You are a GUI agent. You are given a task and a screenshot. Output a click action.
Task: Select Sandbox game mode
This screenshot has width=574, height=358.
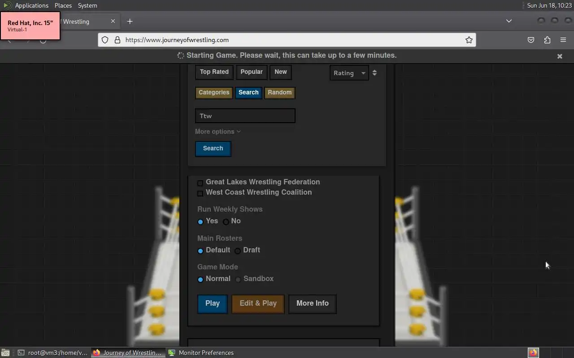click(x=238, y=280)
